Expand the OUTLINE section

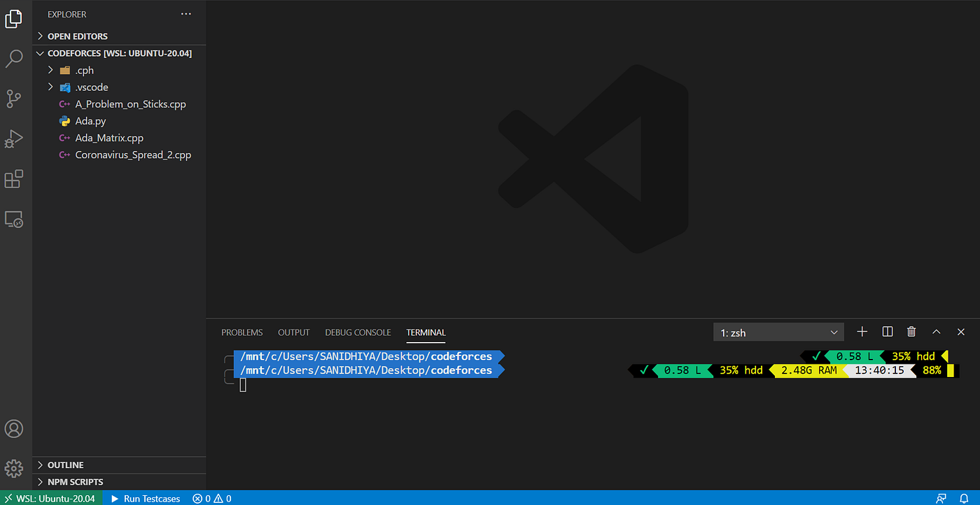point(64,464)
